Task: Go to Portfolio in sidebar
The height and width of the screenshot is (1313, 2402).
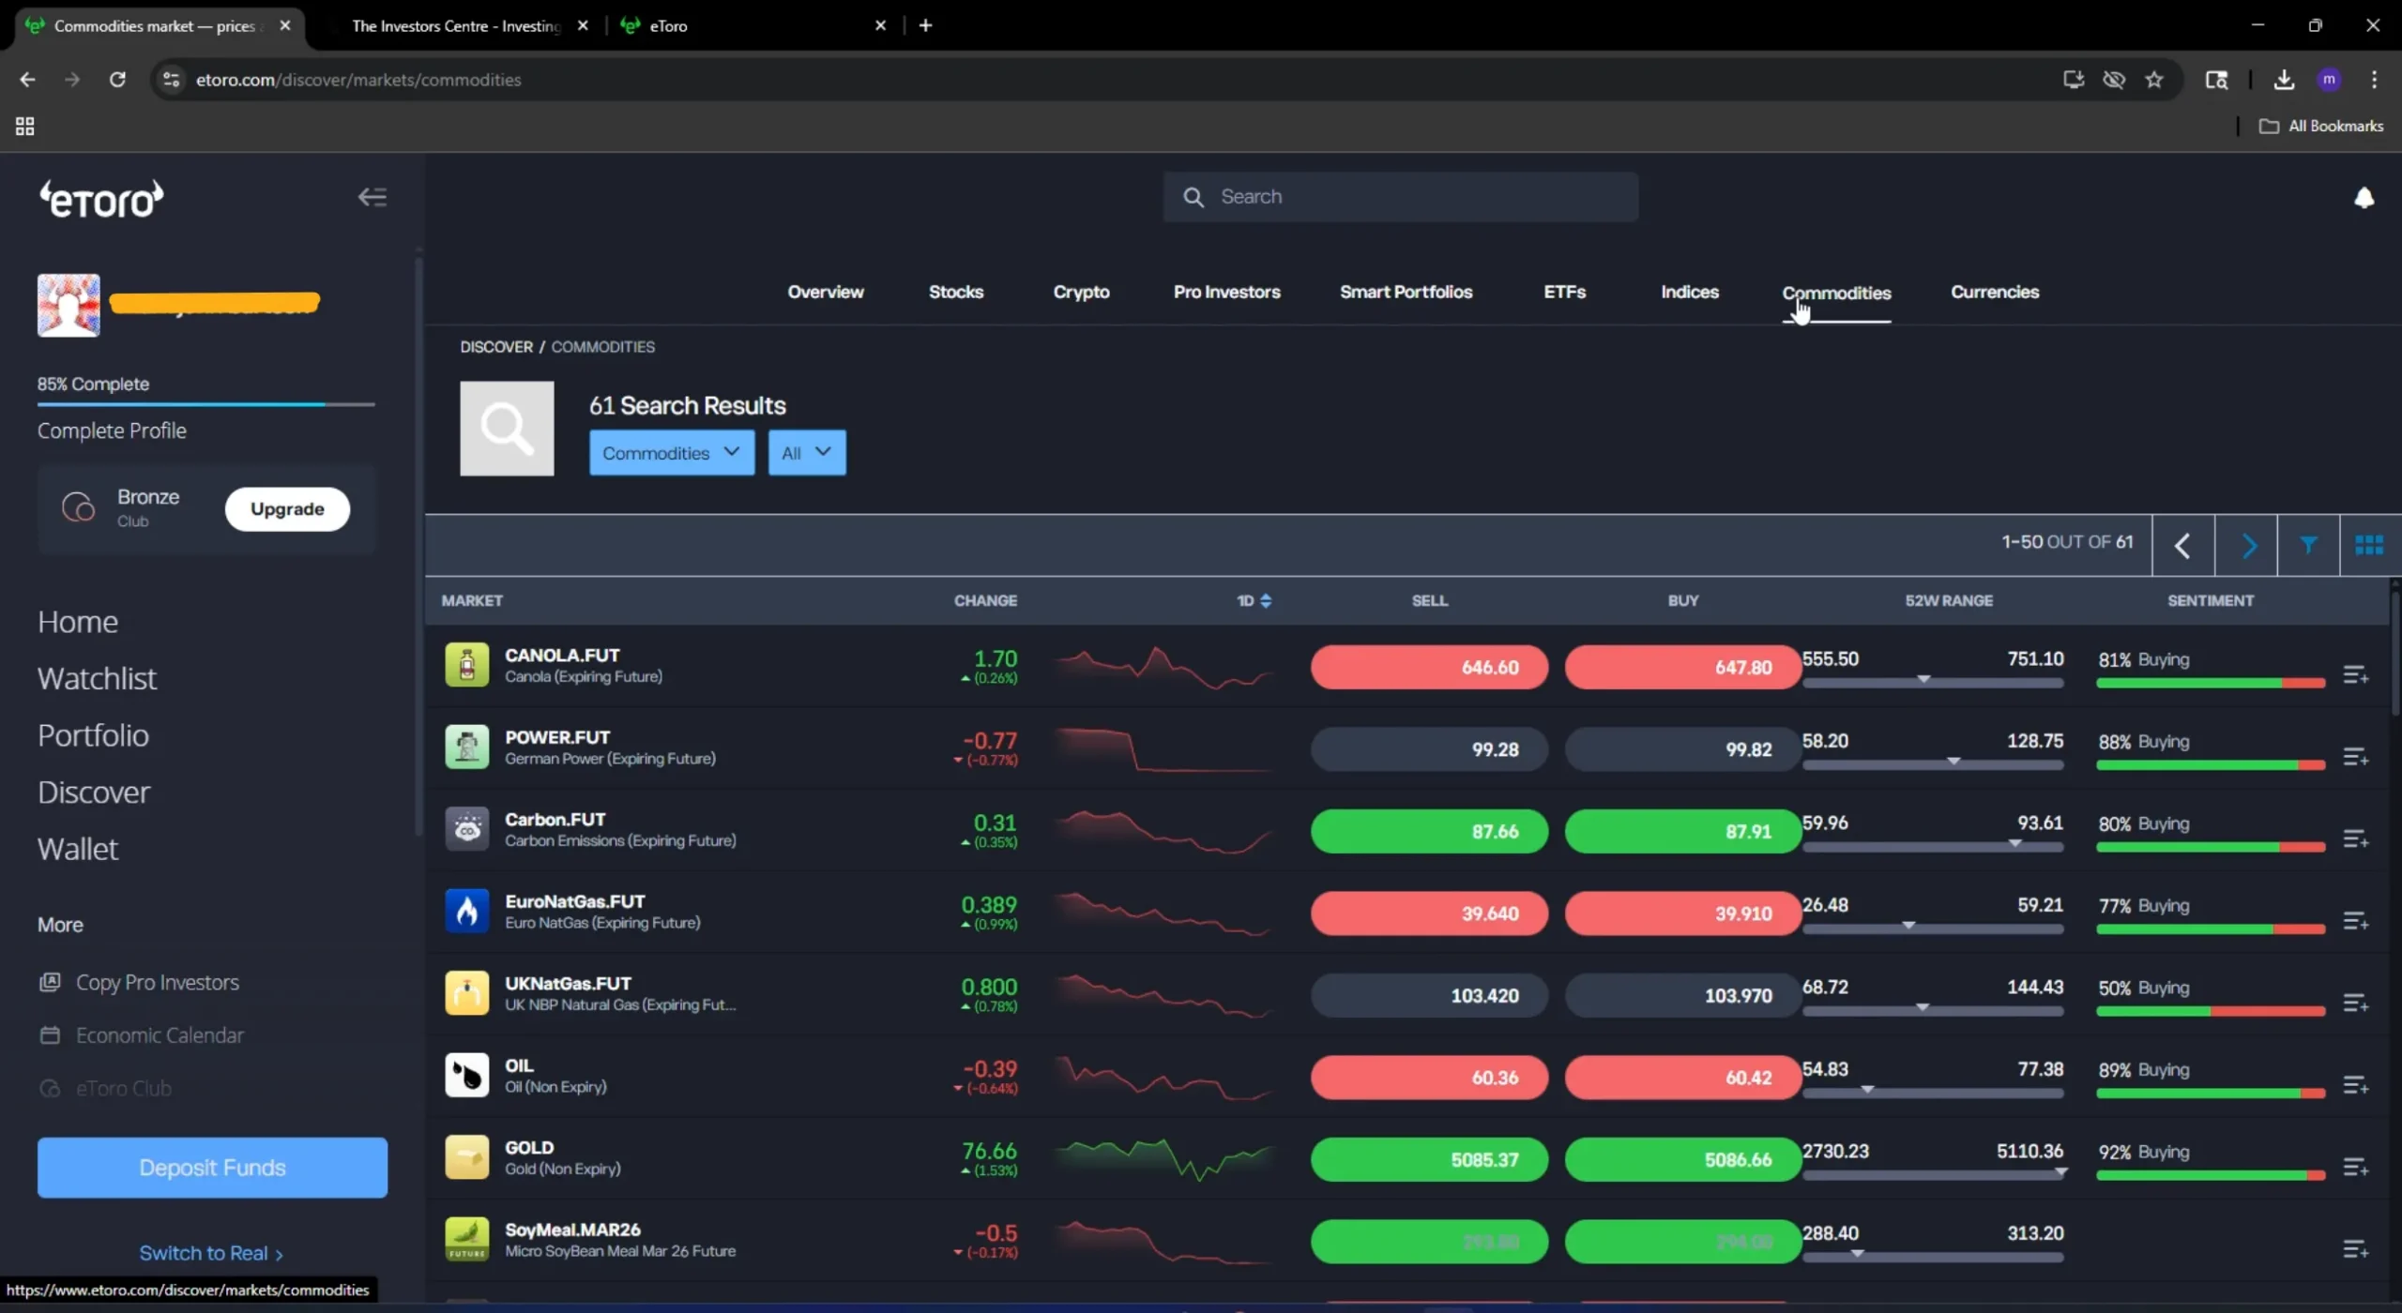Action: pos(93,735)
